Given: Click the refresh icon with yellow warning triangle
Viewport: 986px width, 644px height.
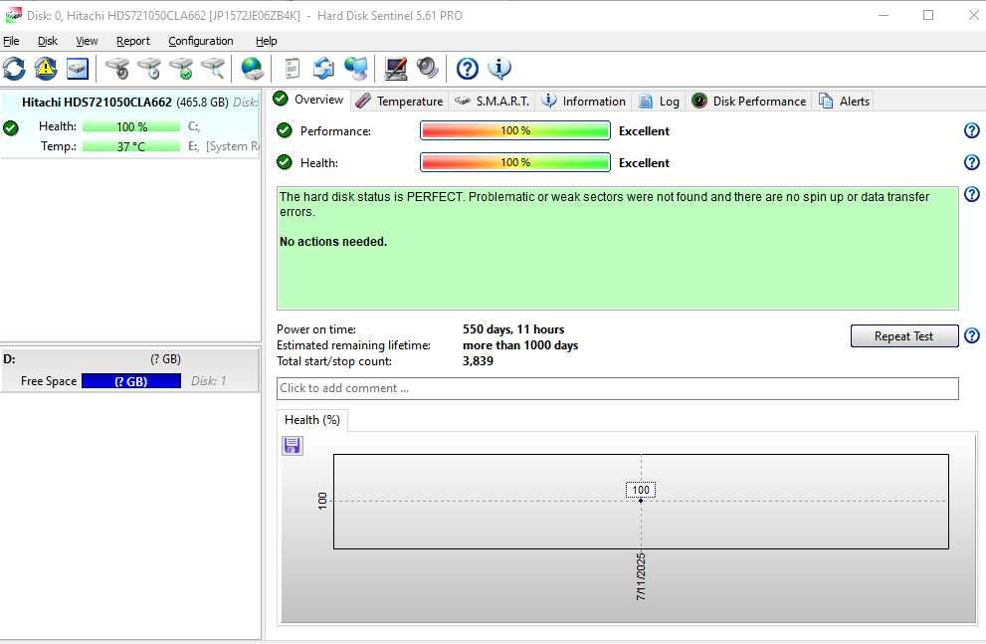Looking at the screenshot, I should coord(46,69).
